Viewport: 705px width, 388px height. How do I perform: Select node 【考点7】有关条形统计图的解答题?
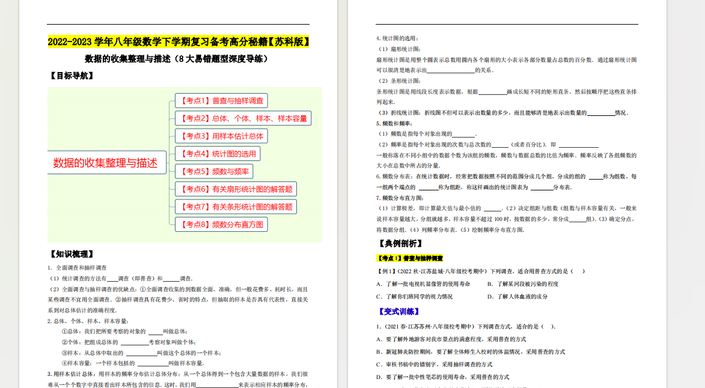coord(236,207)
